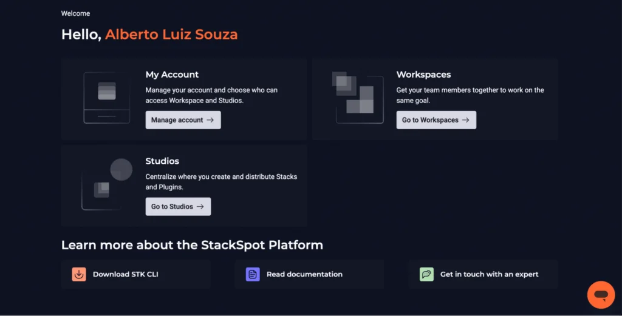Go to Studios via its button

(178, 206)
